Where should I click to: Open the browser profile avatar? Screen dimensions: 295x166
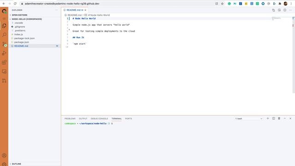[x=285, y=4]
